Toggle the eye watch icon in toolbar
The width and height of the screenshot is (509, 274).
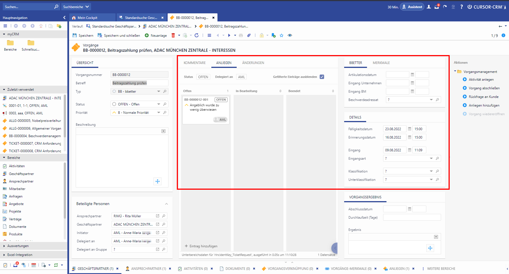(290, 35)
